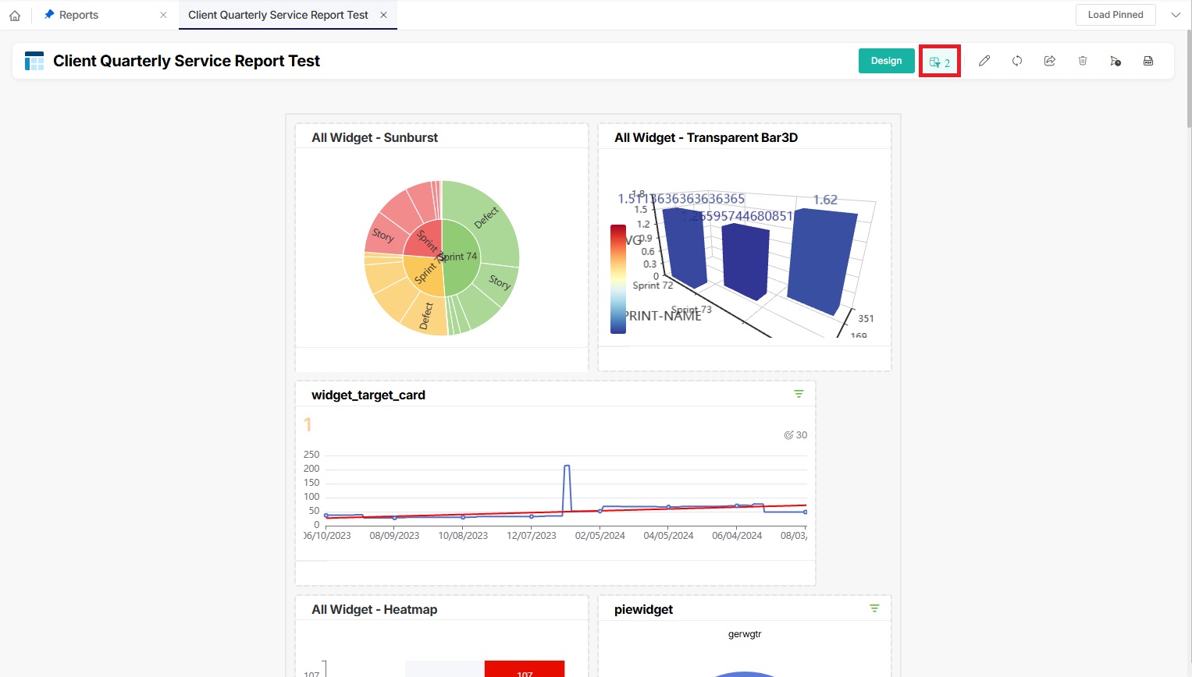The height and width of the screenshot is (677, 1192).
Task: Close the Reports tab
Action: click(x=163, y=15)
